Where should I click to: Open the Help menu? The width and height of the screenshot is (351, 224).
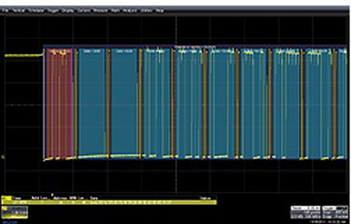[159, 11]
